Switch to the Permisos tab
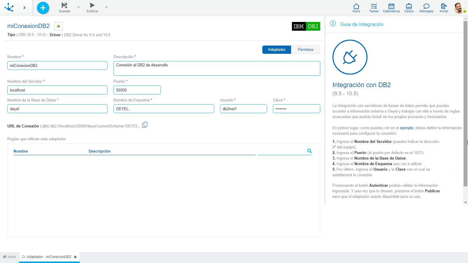 pyautogui.click(x=305, y=49)
